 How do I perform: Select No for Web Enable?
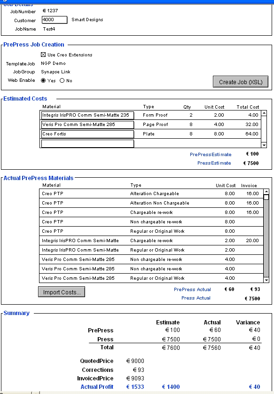[x=62, y=81]
